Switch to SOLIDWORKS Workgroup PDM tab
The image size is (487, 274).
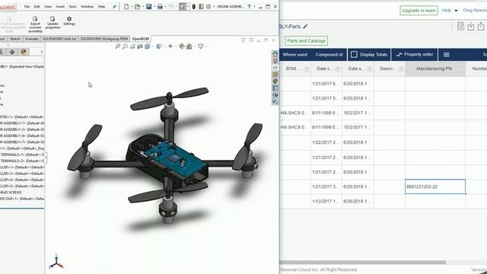coord(104,39)
